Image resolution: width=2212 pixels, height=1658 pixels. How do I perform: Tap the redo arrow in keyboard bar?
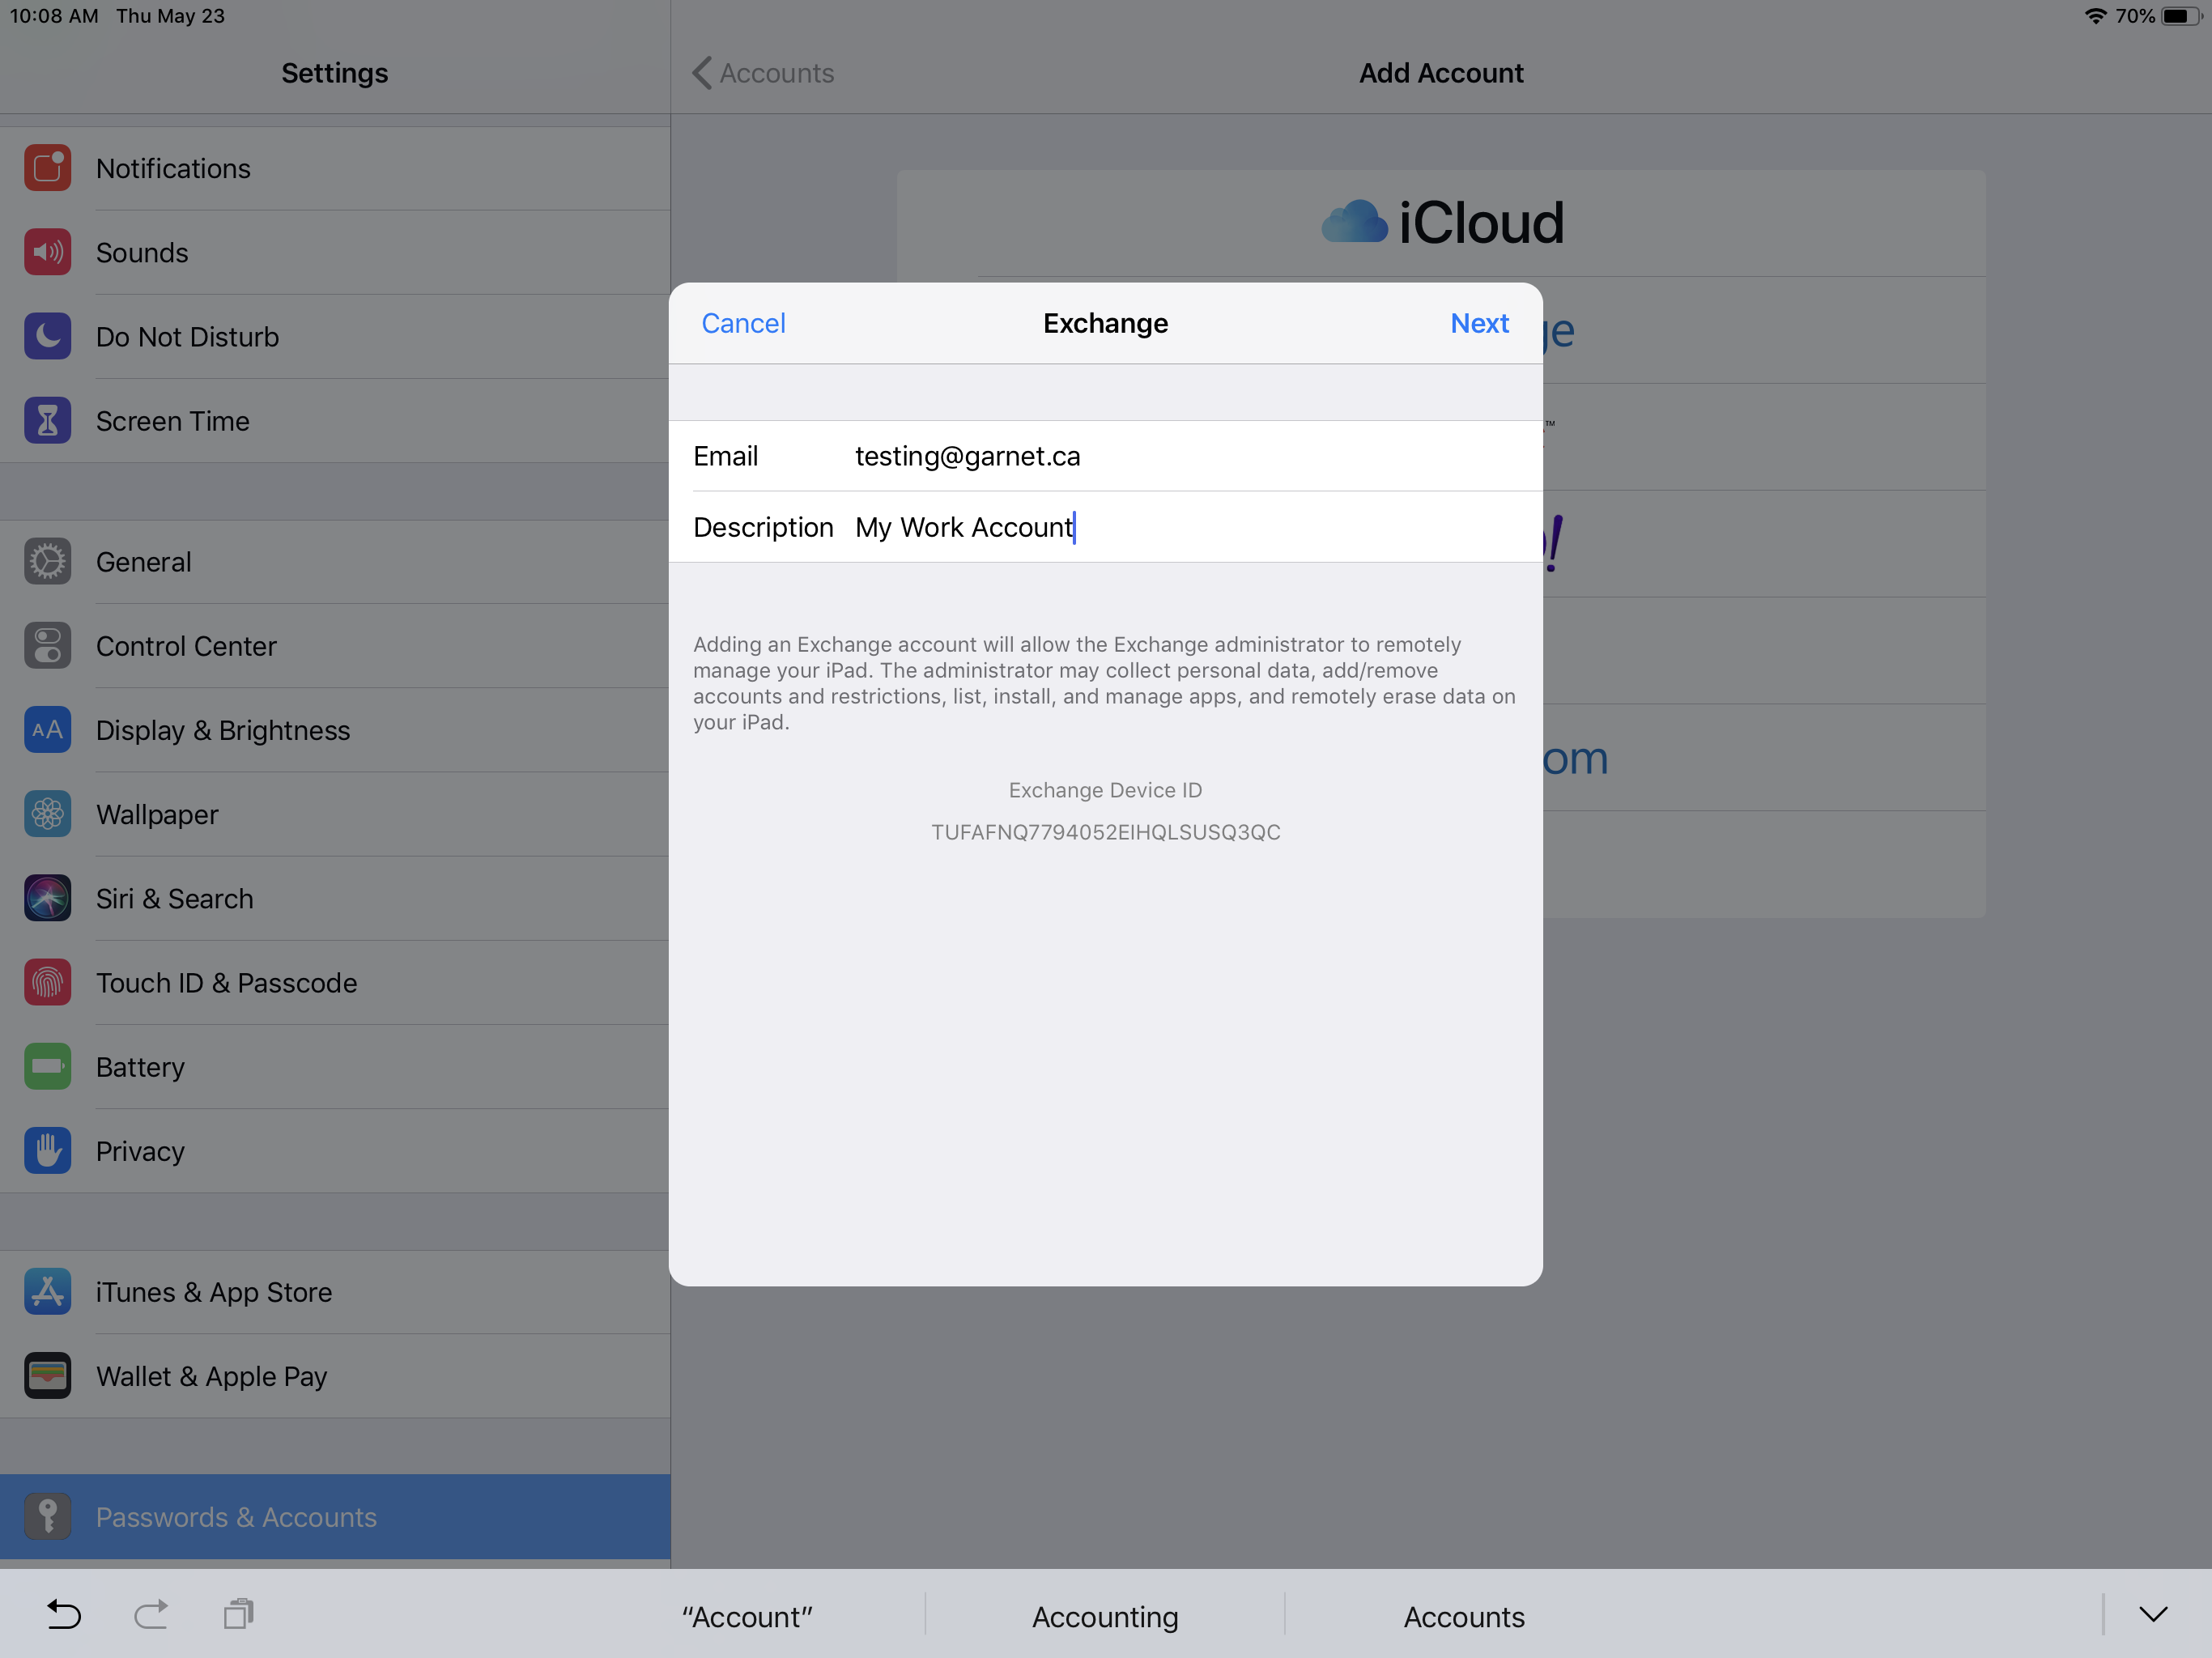click(x=151, y=1613)
